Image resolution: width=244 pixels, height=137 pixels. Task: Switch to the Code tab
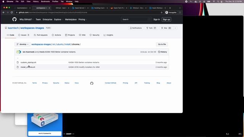point(10,35)
